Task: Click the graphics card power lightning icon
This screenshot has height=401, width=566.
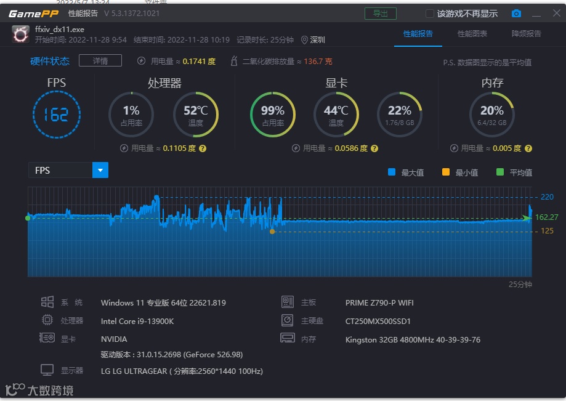Action: pyautogui.click(x=296, y=148)
